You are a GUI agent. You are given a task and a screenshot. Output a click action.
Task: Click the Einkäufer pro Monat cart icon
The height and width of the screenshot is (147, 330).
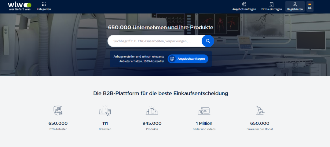[260, 110]
